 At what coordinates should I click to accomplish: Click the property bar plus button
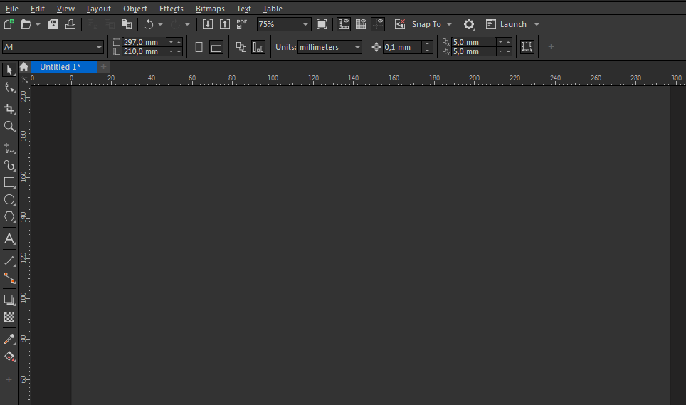551,46
